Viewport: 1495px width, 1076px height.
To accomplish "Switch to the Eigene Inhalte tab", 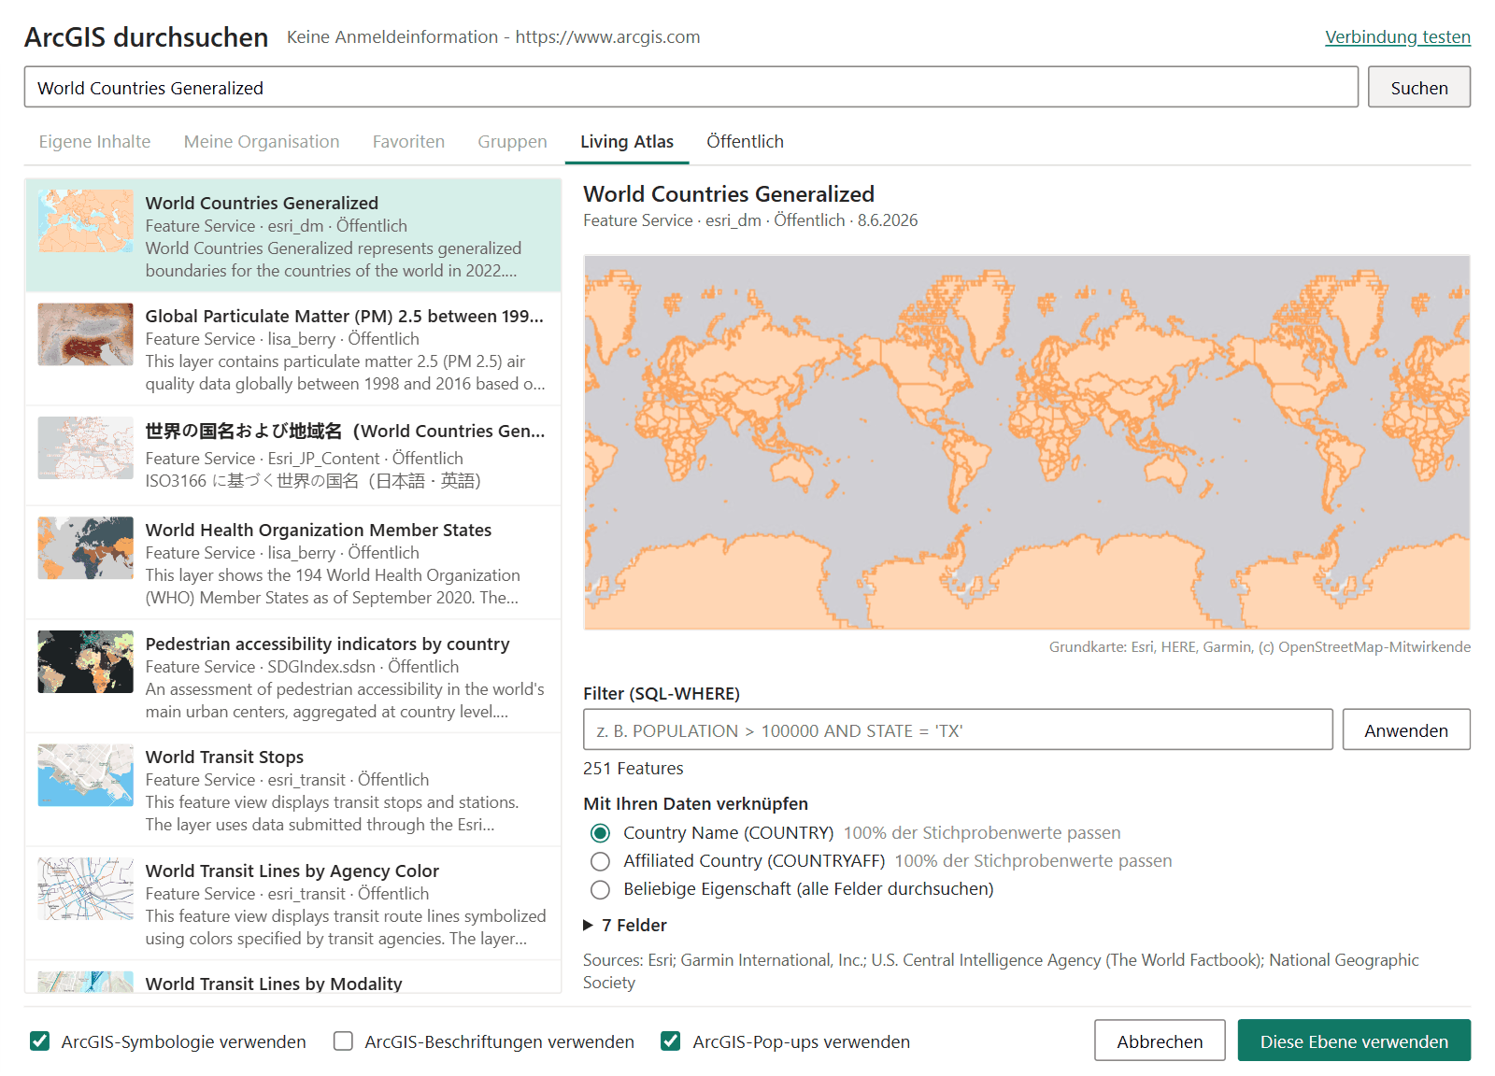I will click(x=94, y=141).
